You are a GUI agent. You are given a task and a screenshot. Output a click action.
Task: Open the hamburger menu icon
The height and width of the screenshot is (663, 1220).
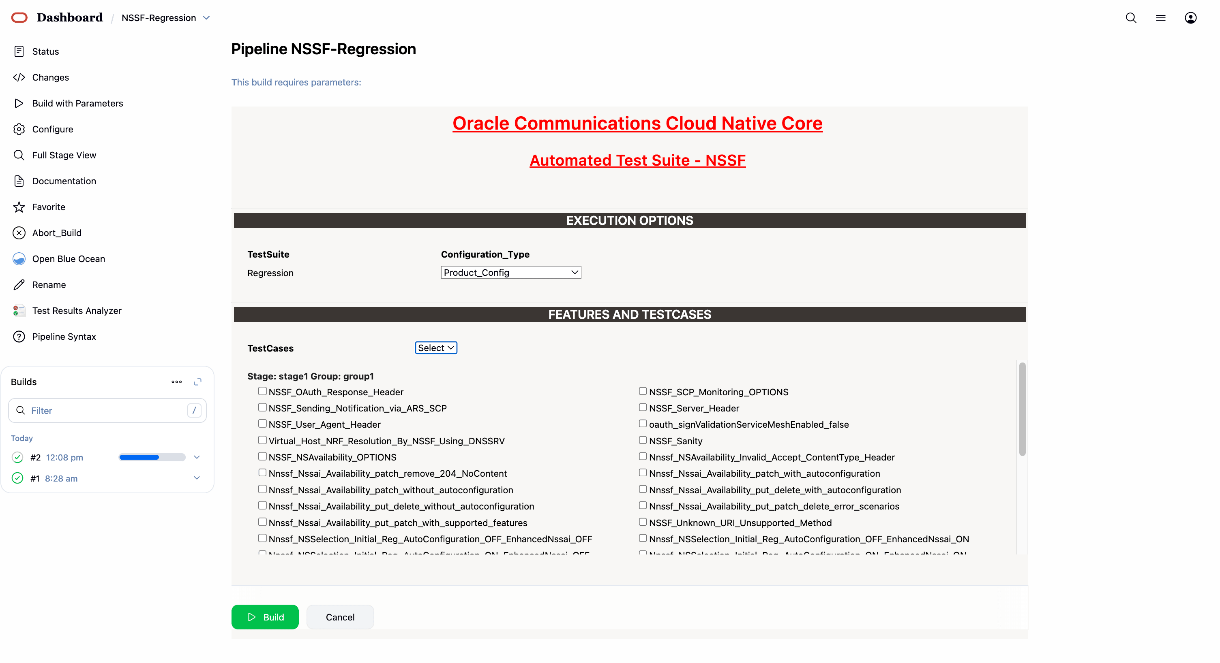[1160, 17]
